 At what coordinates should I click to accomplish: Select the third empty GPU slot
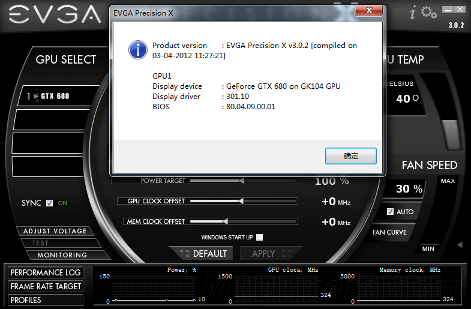pyautogui.click(x=48, y=143)
